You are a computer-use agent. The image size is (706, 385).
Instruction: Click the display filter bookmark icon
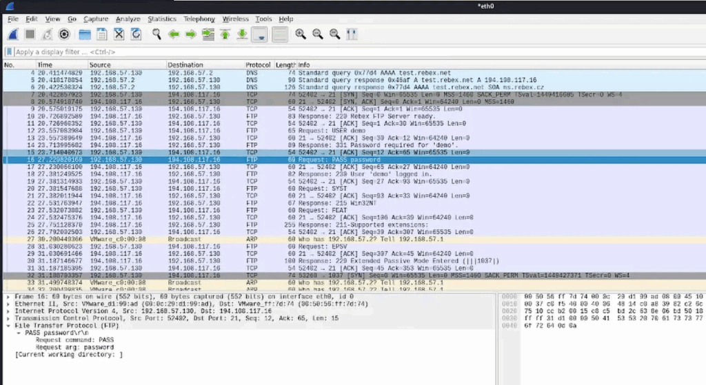pos(9,52)
